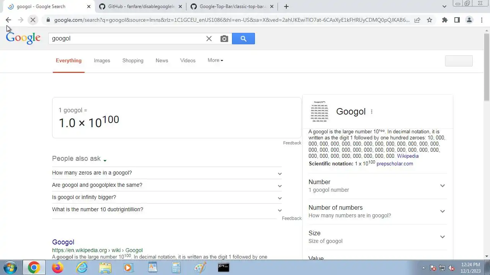Screen dimensions: 490x275
Task: Open the Windows Start button
Action: pos(10,267)
